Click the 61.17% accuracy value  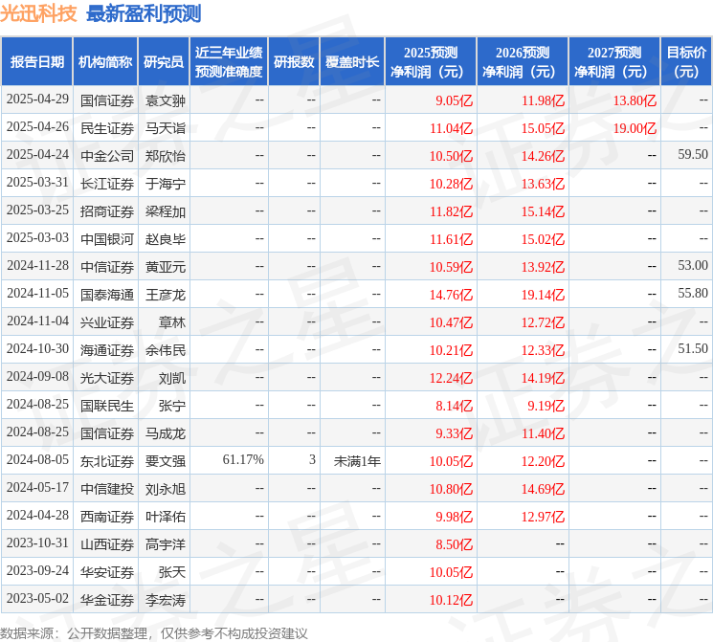(243, 459)
